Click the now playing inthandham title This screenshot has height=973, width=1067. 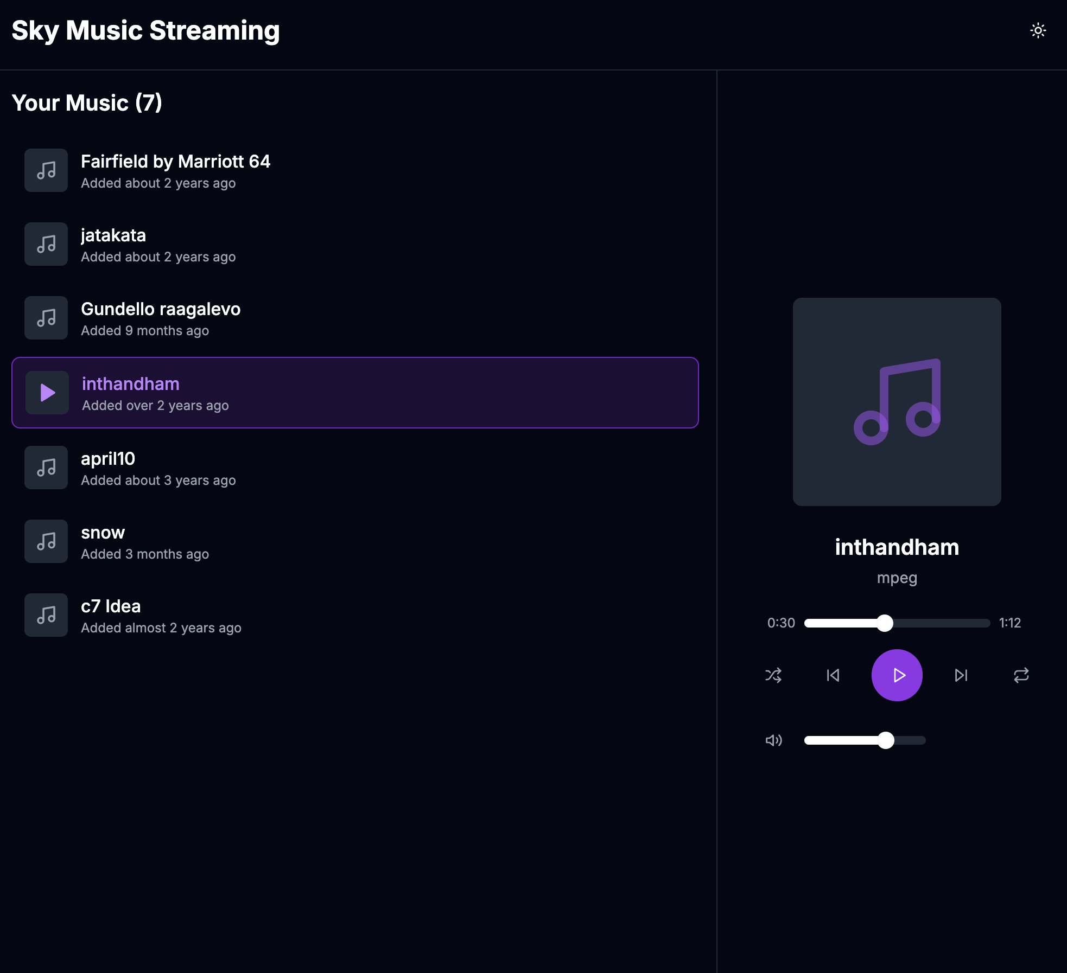click(x=897, y=547)
